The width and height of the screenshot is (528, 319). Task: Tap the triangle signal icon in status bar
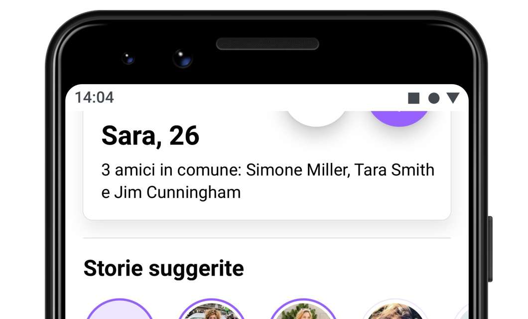click(x=453, y=98)
